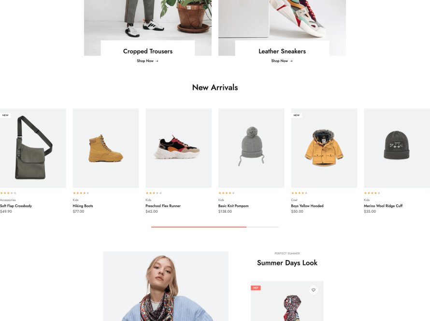Screen dimensions: 430x321
Task: Click the New Arrivals carousel progress bar
Action: click(x=215, y=227)
